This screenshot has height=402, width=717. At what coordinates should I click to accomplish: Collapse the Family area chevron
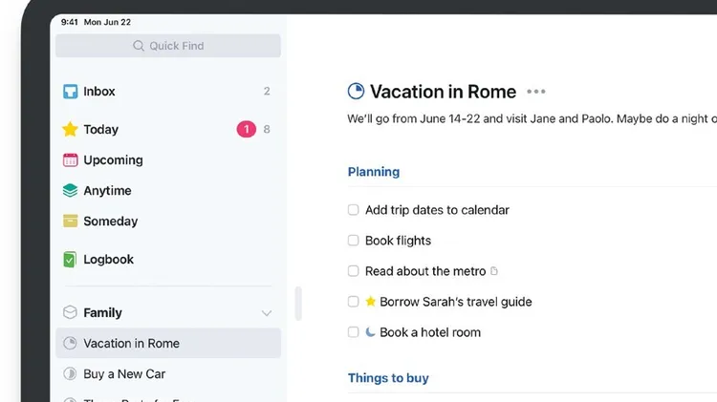[x=267, y=313]
